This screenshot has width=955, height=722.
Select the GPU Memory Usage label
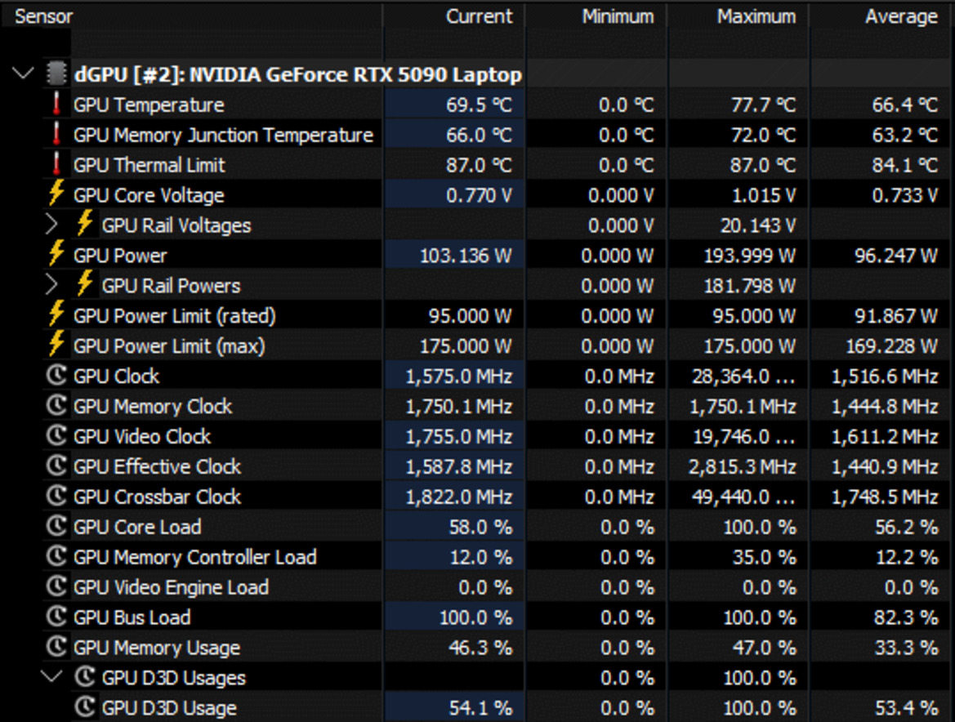pyautogui.click(x=157, y=648)
